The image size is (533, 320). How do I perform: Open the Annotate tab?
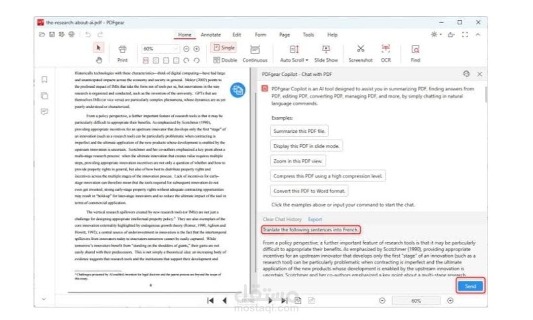(x=210, y=34)
